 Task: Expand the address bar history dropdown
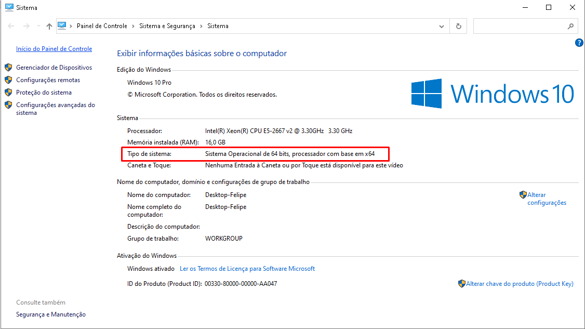click(442, 26)
